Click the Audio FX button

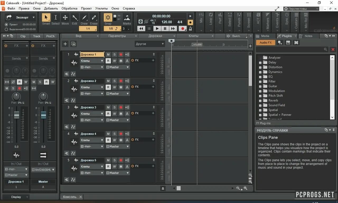click(265, 43)
